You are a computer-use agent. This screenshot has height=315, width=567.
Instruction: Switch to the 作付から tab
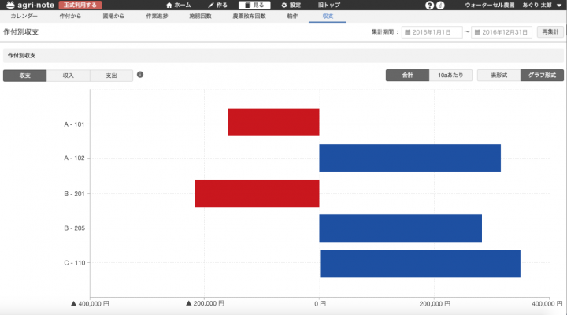pos(71,17)
